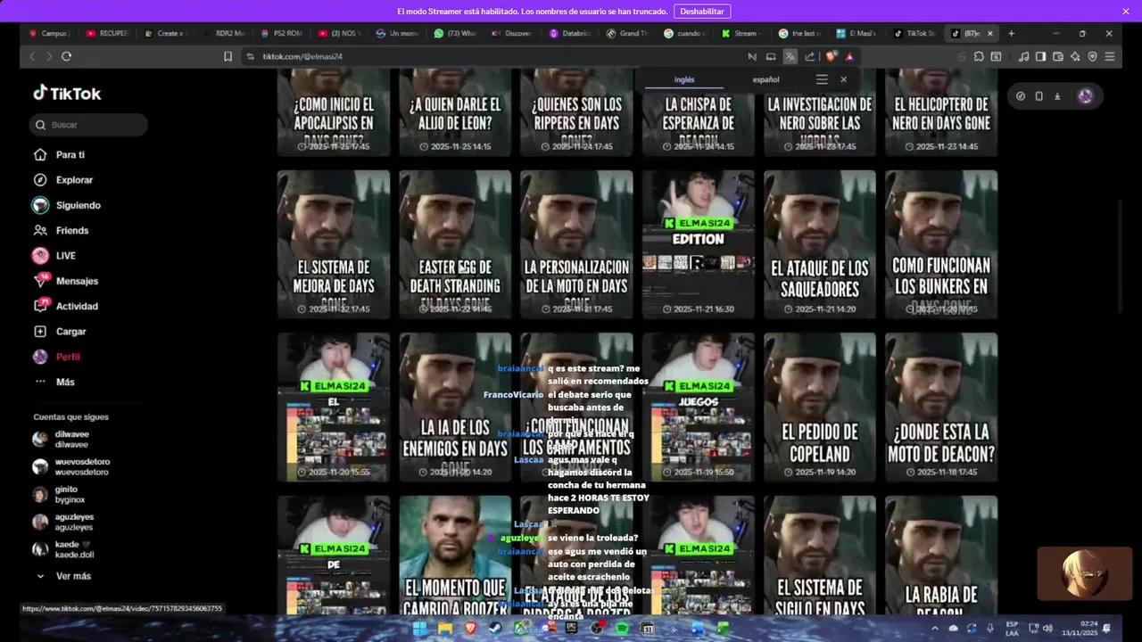This screenshot has width=1142, height=642.
Task: Click the TikTok logo
Action: tap(67, 93)
